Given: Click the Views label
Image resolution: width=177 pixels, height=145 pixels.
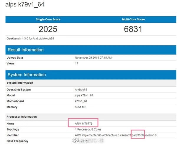Looking at the screenshot, I should point(11,63).
